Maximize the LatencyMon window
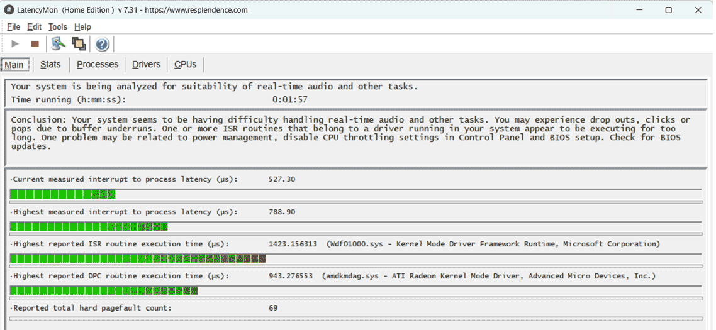Screen dimensions: 716x330 pyautogui.click(x=669, y=9)
